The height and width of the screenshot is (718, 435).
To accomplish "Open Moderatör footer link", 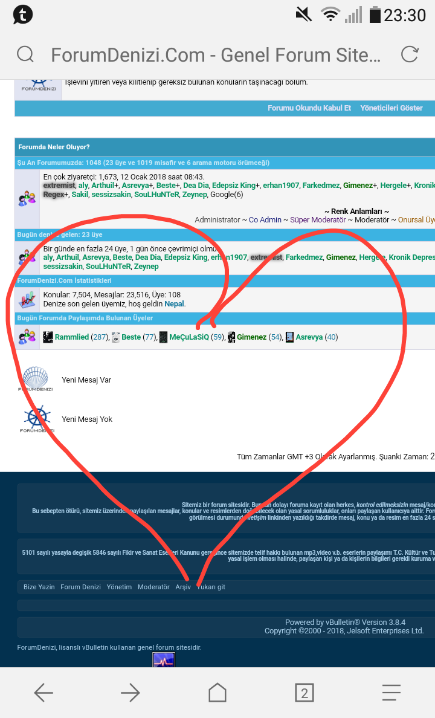I will point(154,587).
